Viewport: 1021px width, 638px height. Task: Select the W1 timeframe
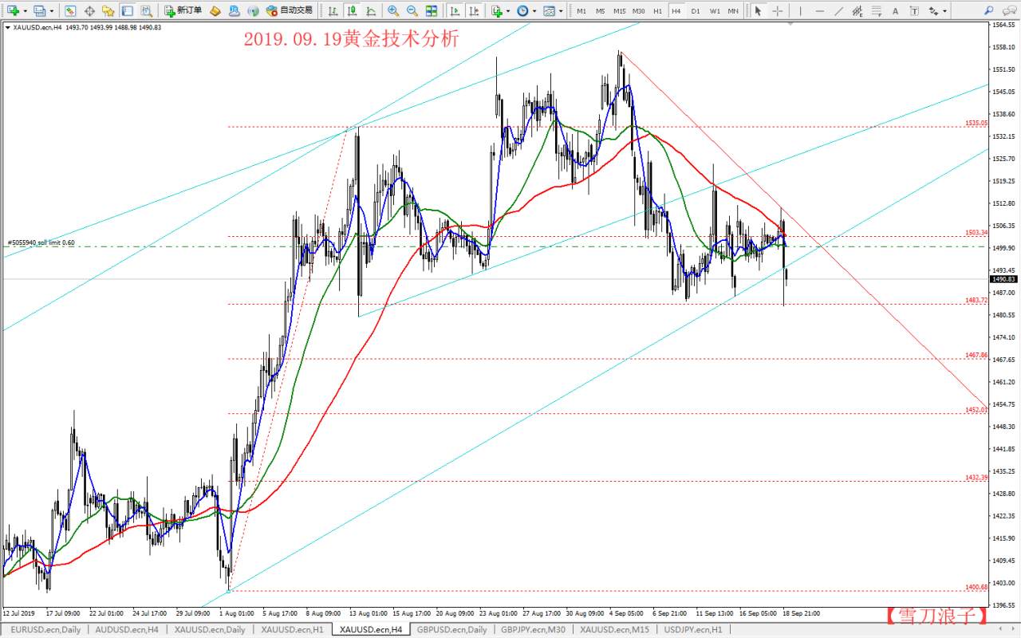(x=715, y=11)
